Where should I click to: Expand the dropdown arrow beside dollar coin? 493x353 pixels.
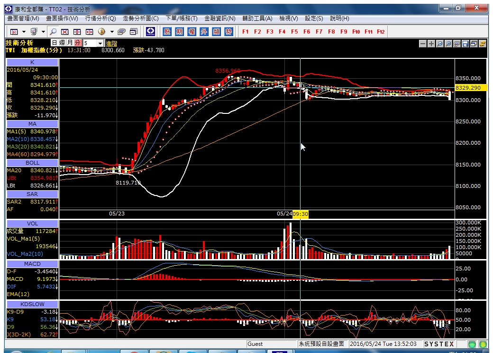coord(111,32)
